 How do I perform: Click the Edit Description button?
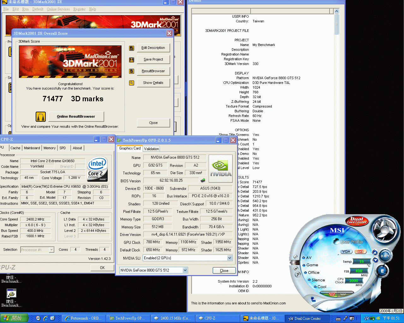(153, 48)
